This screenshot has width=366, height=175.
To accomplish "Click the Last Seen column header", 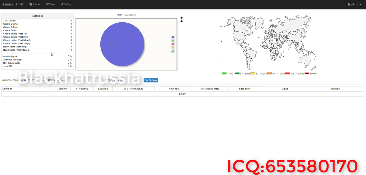I will (244, 89).
